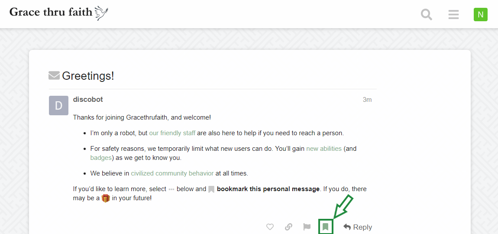Screen dimensions: 498x234
Task: Open discobot's D avatar
Action: 58,106
